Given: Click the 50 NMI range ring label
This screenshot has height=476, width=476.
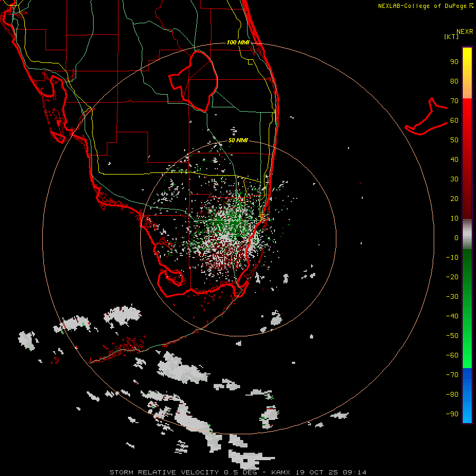Looking at the screenshot, I should click(x=238, y=140).
